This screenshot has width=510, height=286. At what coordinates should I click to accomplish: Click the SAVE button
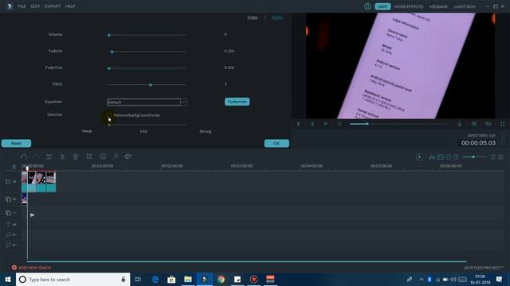tap(382, 6)
